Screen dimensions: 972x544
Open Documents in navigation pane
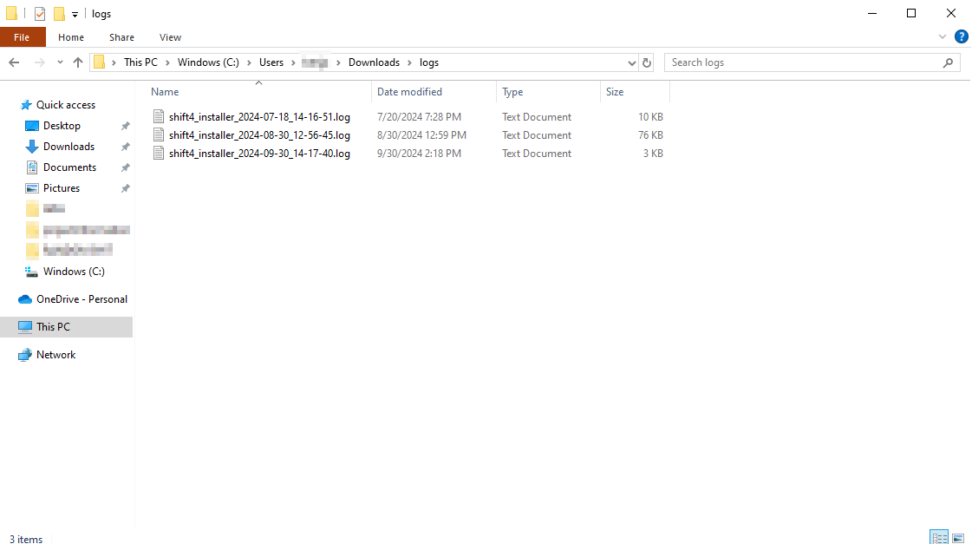coord(69,167)
